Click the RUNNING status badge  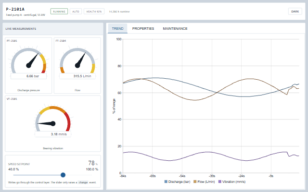pos(59,12)
